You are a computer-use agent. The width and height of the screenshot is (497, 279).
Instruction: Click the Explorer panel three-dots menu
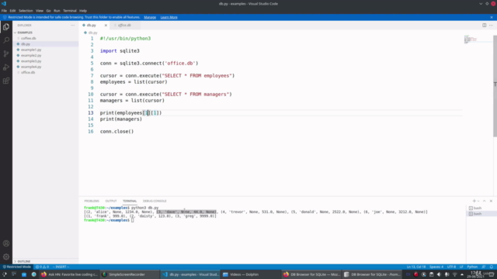coord(72,26)
